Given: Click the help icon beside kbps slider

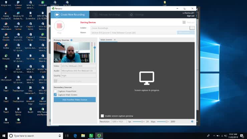Looking at the screenshot, I should point(192,121).
